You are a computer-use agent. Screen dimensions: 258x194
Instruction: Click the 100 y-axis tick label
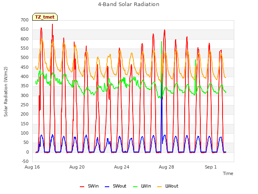pos(25,133)
